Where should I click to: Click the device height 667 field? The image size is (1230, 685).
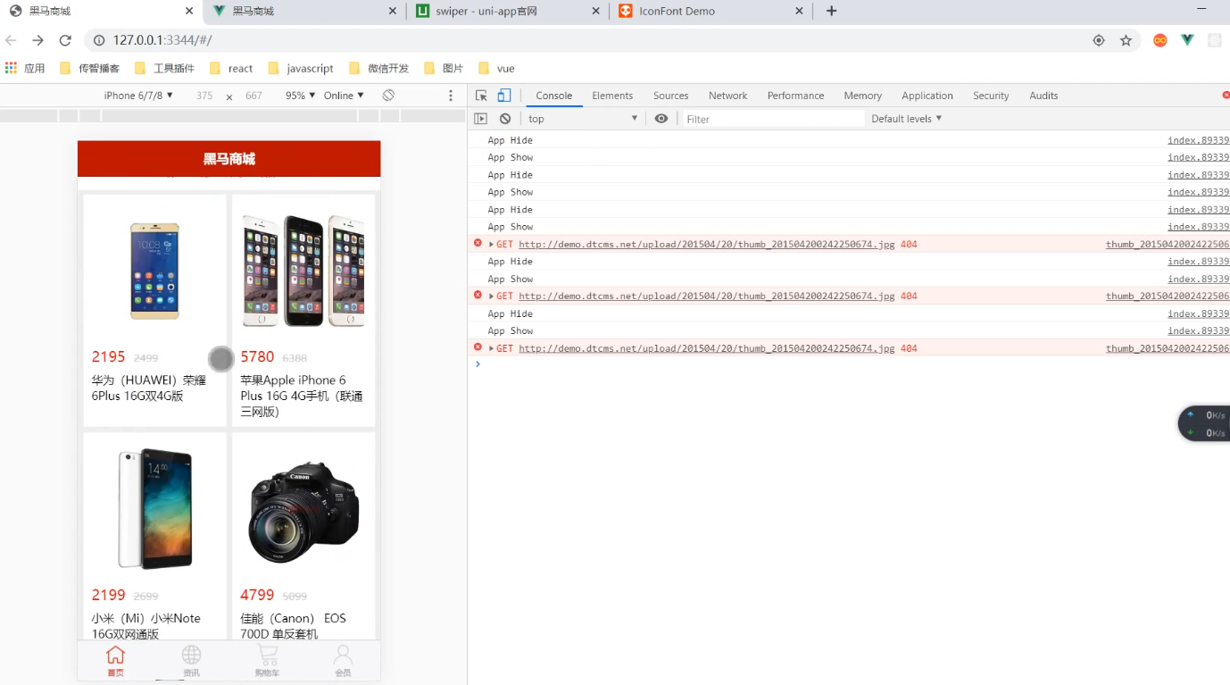pyautogui.click(x=253, y=96)
